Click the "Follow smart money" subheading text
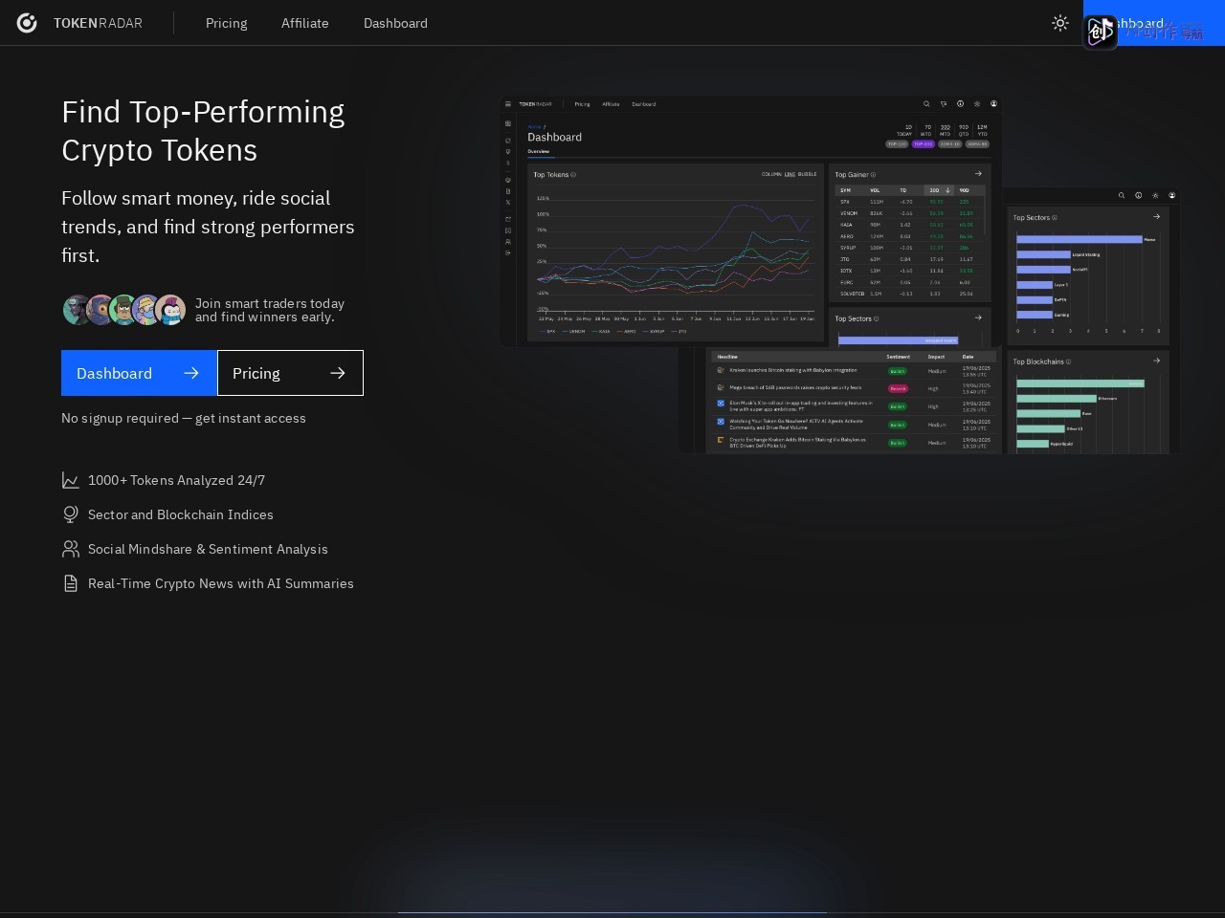 (x=208, y=227)
